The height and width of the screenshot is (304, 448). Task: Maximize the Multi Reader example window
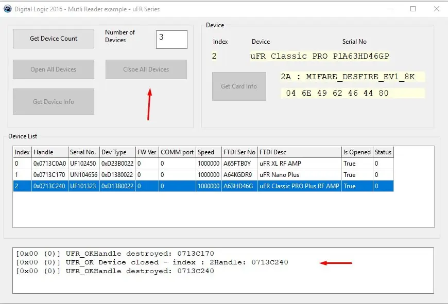tap(413, 9)
